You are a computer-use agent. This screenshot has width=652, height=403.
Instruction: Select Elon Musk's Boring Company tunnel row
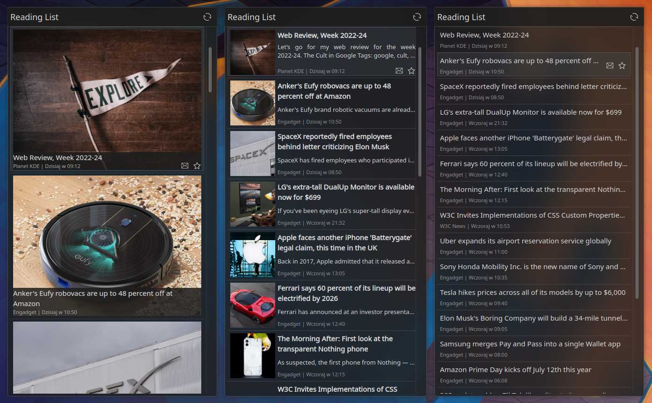point(534,323)
